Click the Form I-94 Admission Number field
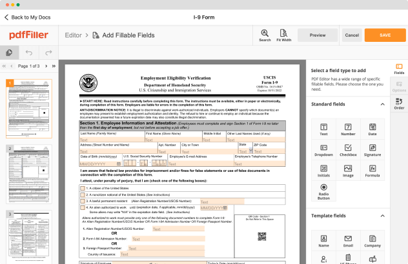The height and width of the screenshot is (264, 408). pyautogui.click(x=168, y=239)
